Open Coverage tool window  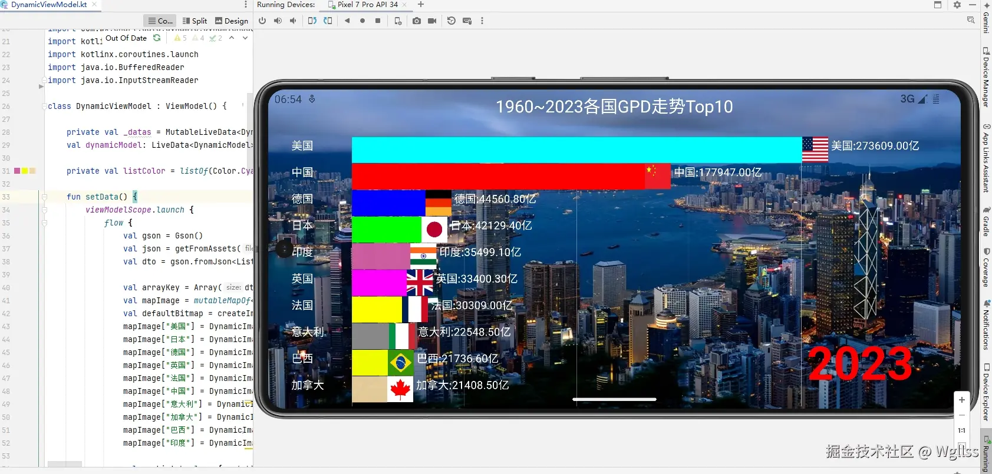986,267
